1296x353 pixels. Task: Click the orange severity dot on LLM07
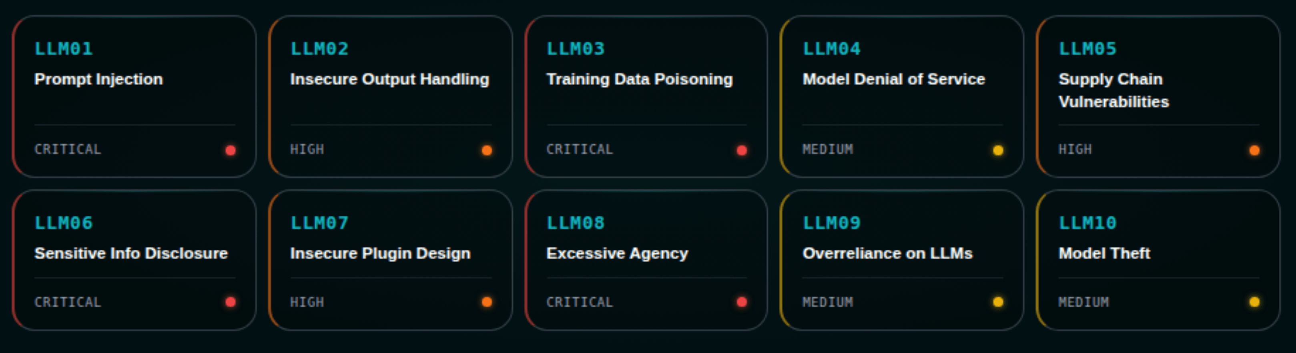pyautogui.click(x=488, y=302)
